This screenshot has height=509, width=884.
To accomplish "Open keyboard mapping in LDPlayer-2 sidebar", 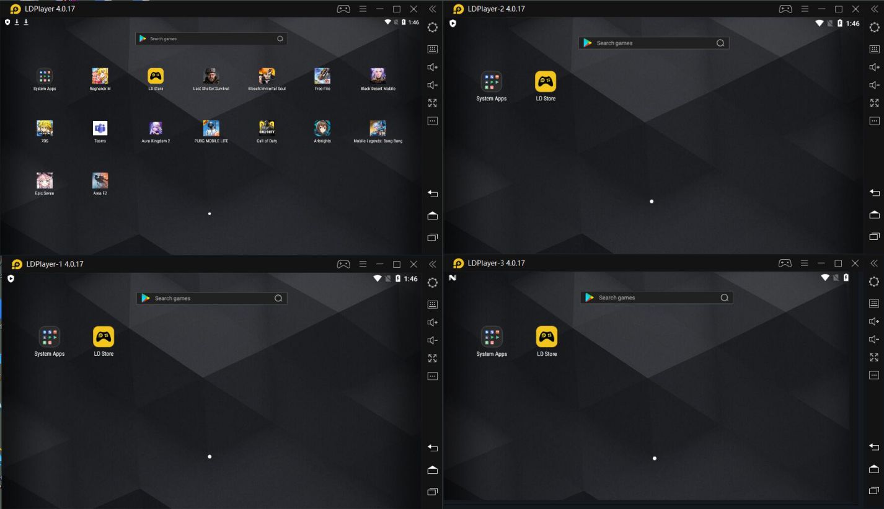I will (x=875, y=49).
